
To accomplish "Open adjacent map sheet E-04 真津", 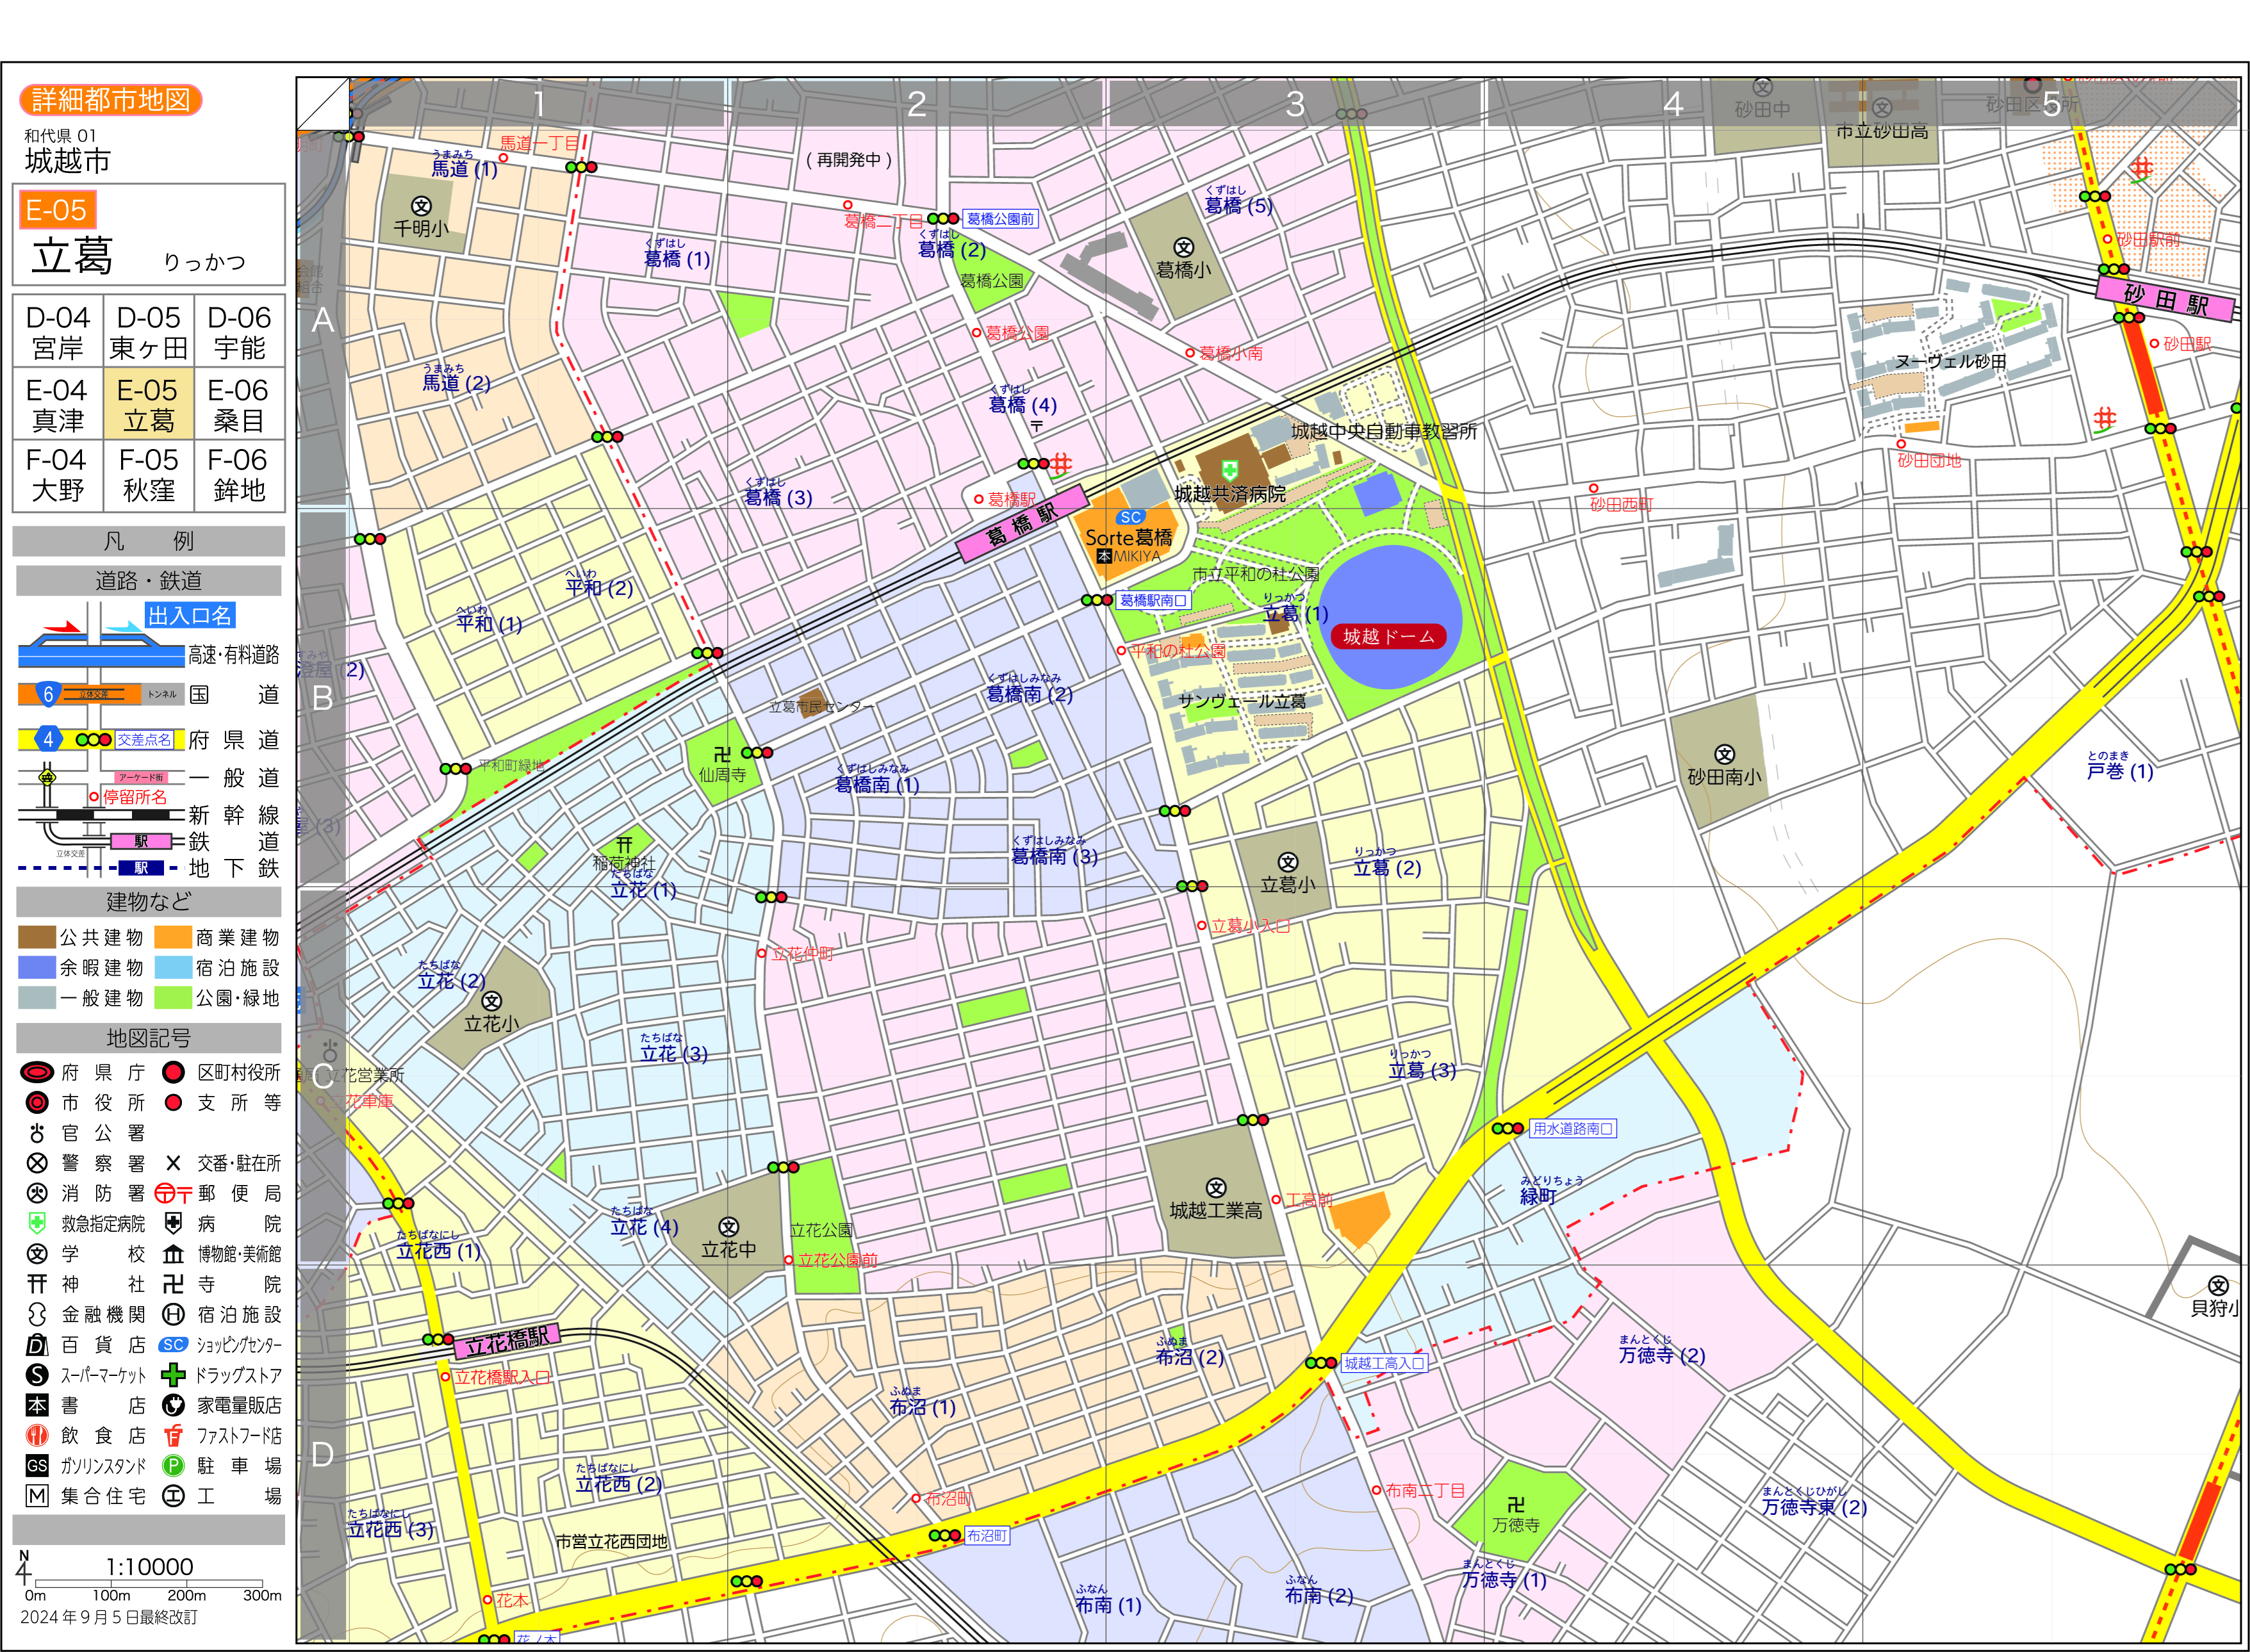I will click(x=57, y=404).
